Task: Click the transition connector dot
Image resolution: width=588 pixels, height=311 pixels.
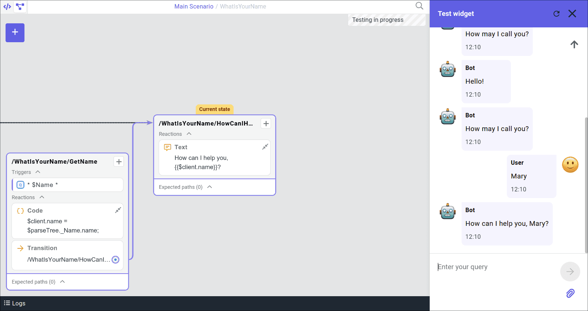Action: pyautogui.click(x=116, y=260)
